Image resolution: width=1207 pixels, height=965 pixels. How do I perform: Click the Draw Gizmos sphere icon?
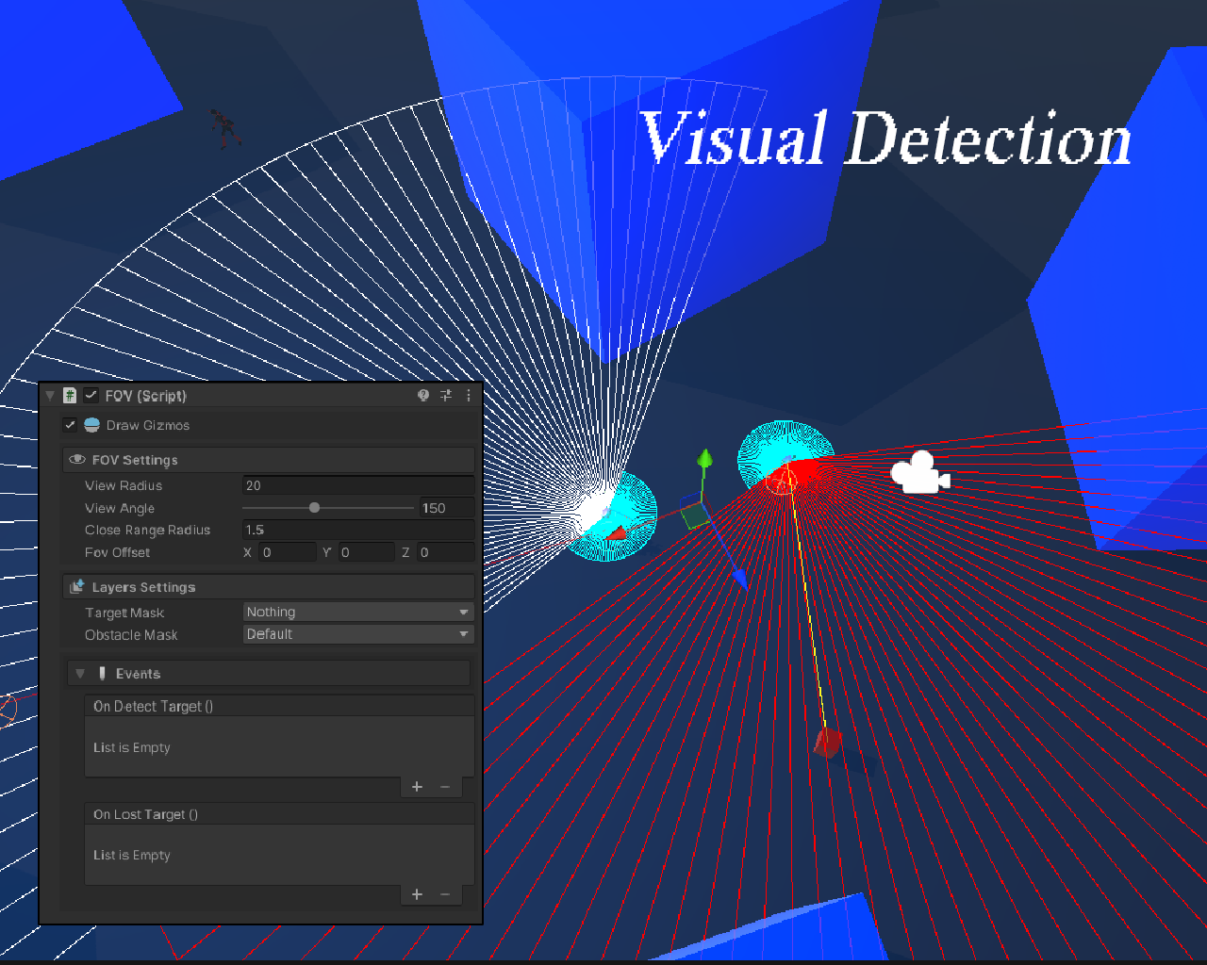[x=92, y=425]
